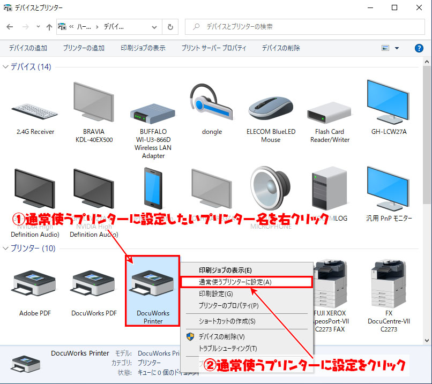Open the view options dropdown arrow
The height and width of the screenshot is (384, 432).
point(397,48)
